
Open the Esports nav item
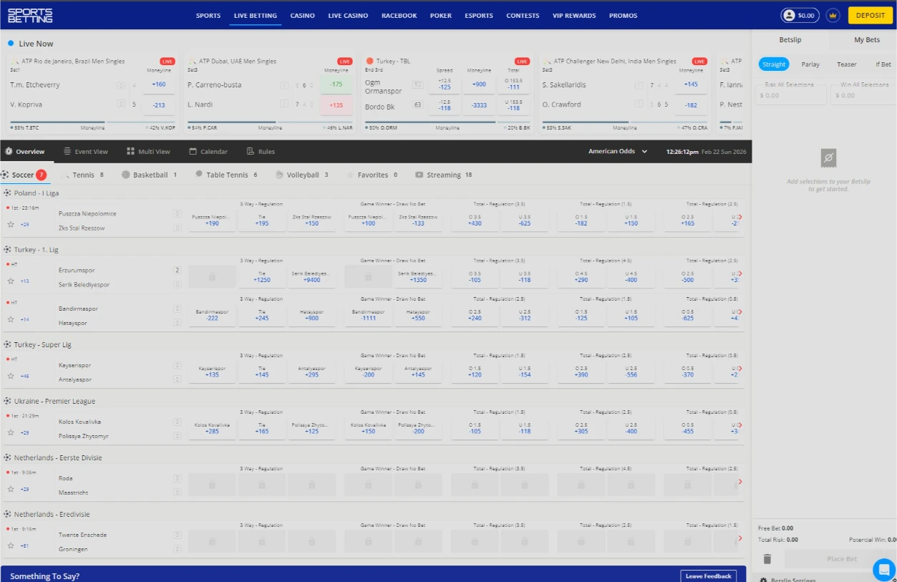coord(479,16)
